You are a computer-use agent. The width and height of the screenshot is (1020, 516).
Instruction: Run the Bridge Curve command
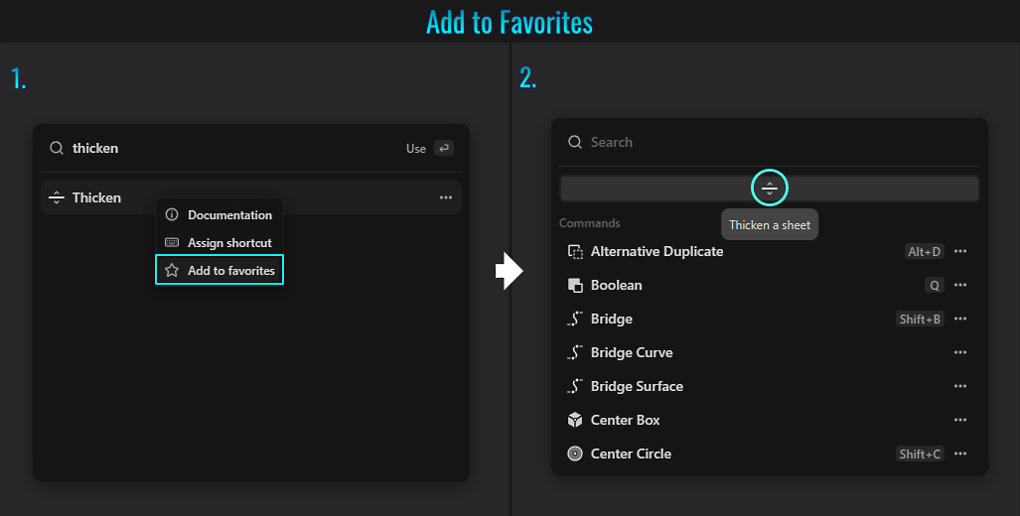click(770, 353)
